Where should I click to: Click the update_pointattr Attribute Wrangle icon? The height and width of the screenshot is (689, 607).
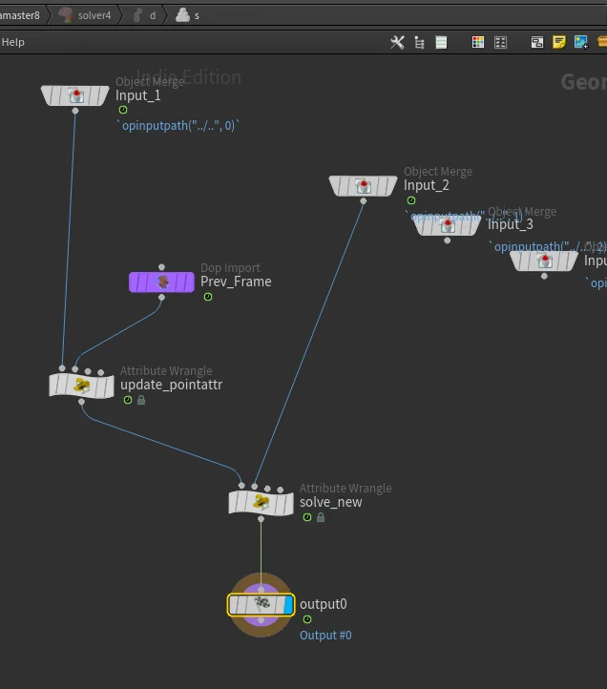(82, 386)
